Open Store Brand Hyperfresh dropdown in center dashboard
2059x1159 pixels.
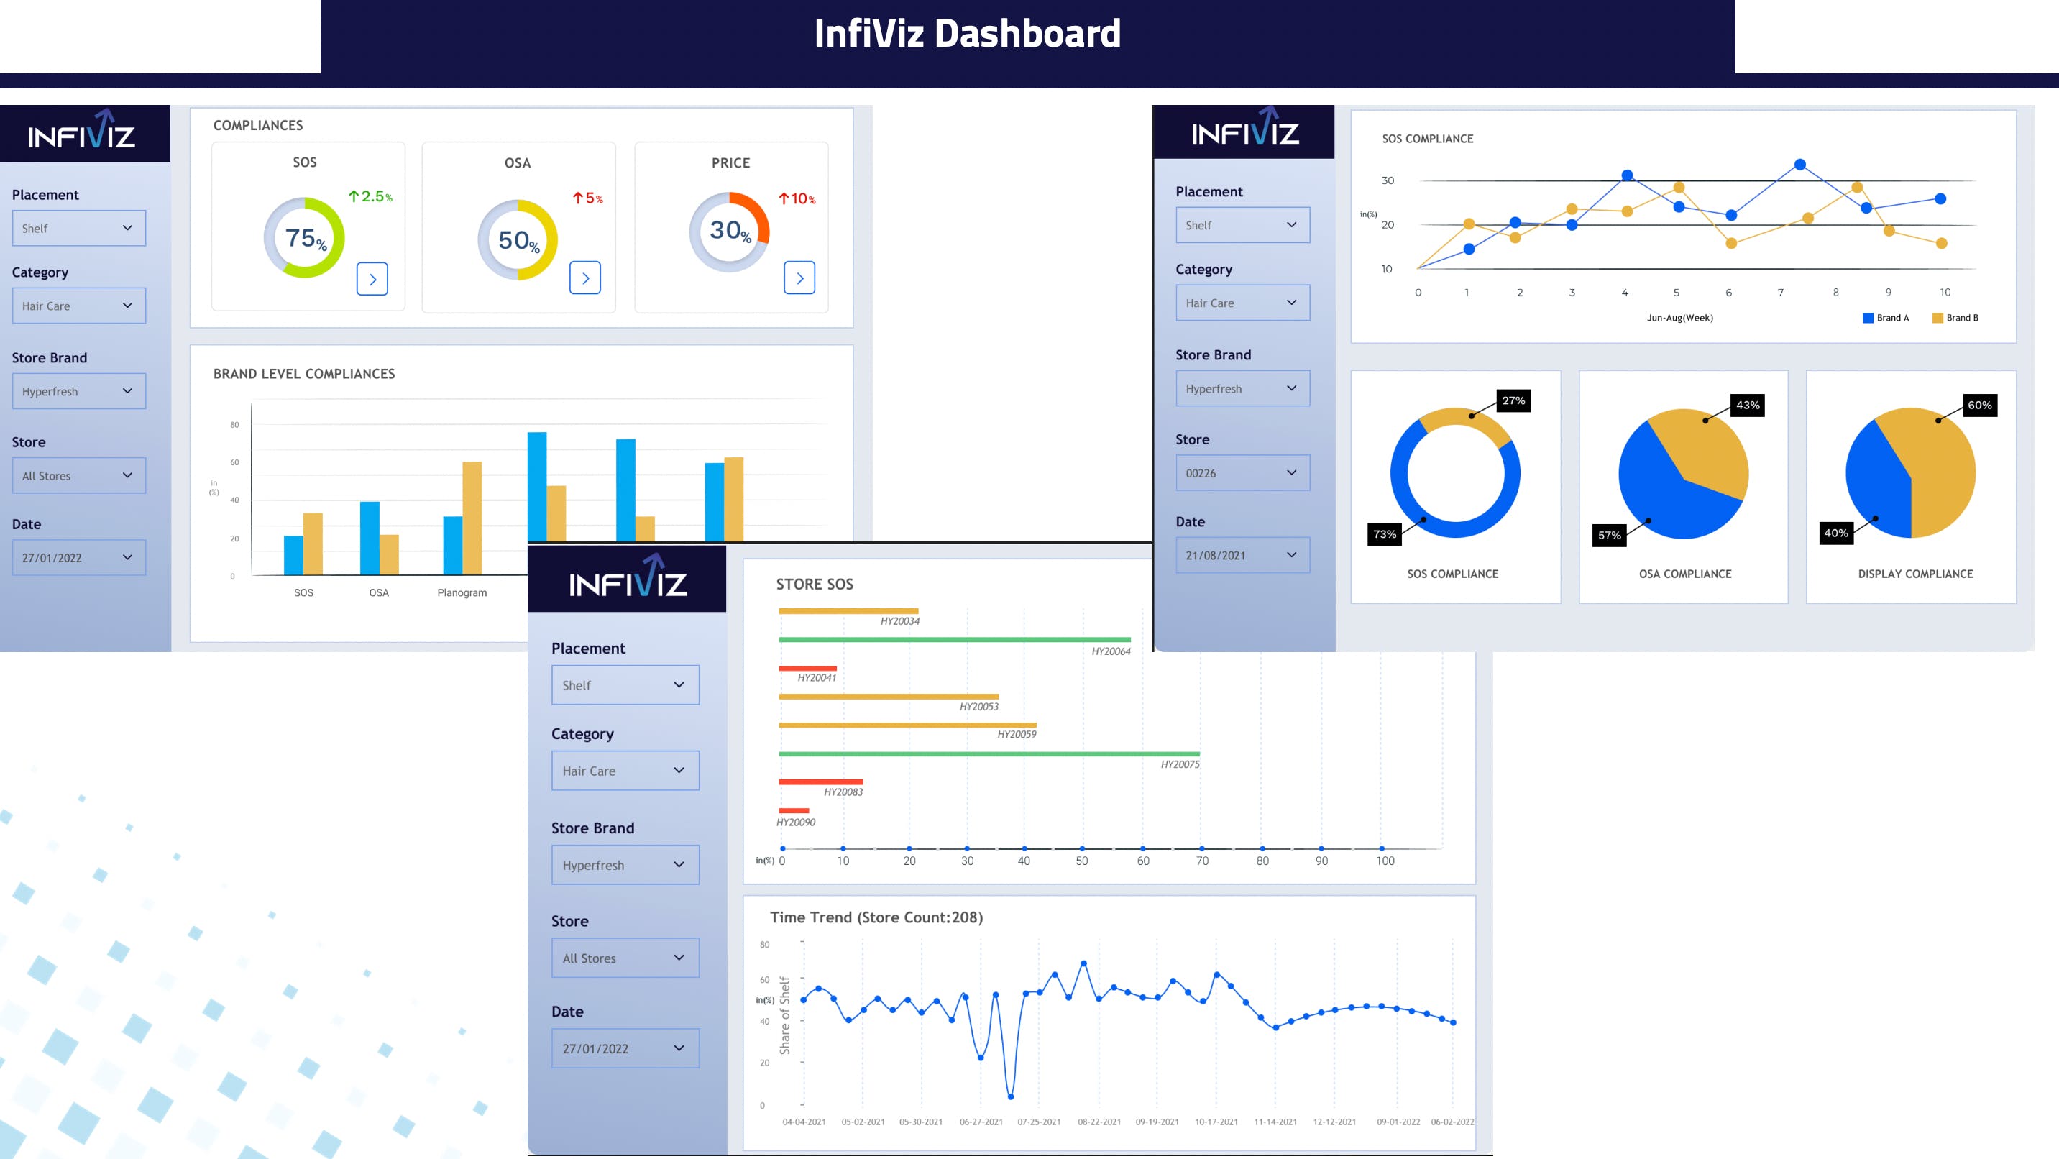[625, 865]
